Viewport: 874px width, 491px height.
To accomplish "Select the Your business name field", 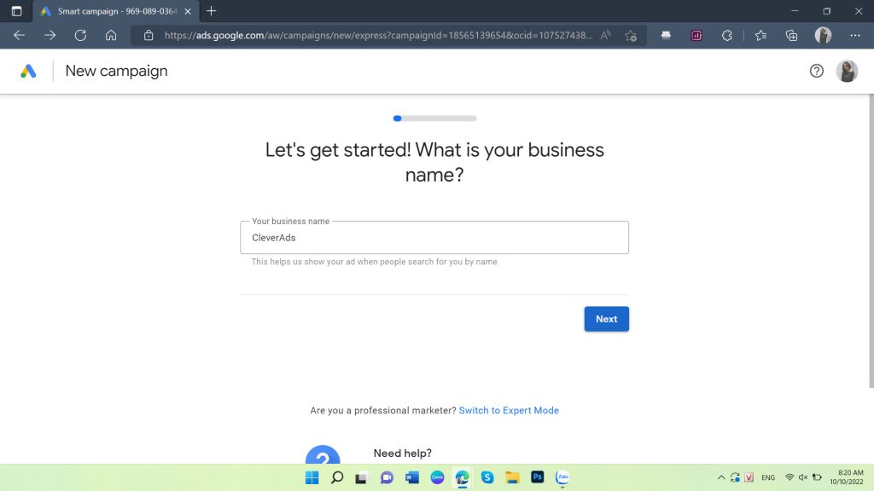I will pos(434,237).
